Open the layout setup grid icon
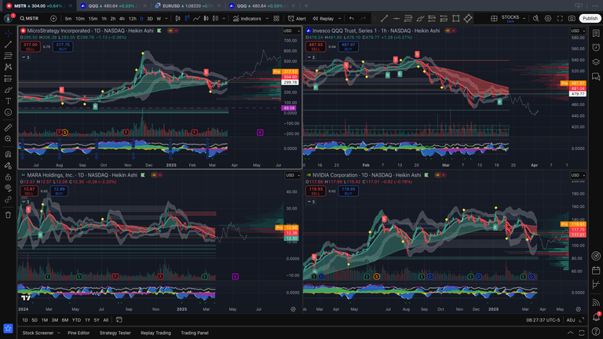Image resolution: width=603 pixels, height=339 pixels. coord(494,19)
